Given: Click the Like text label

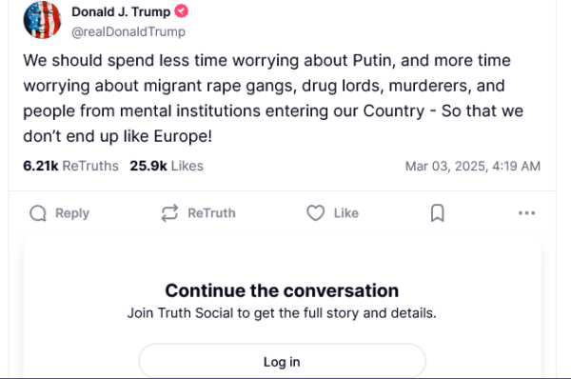Looking at the screenshot, I should pyautogui.click(x=346, y=213).
